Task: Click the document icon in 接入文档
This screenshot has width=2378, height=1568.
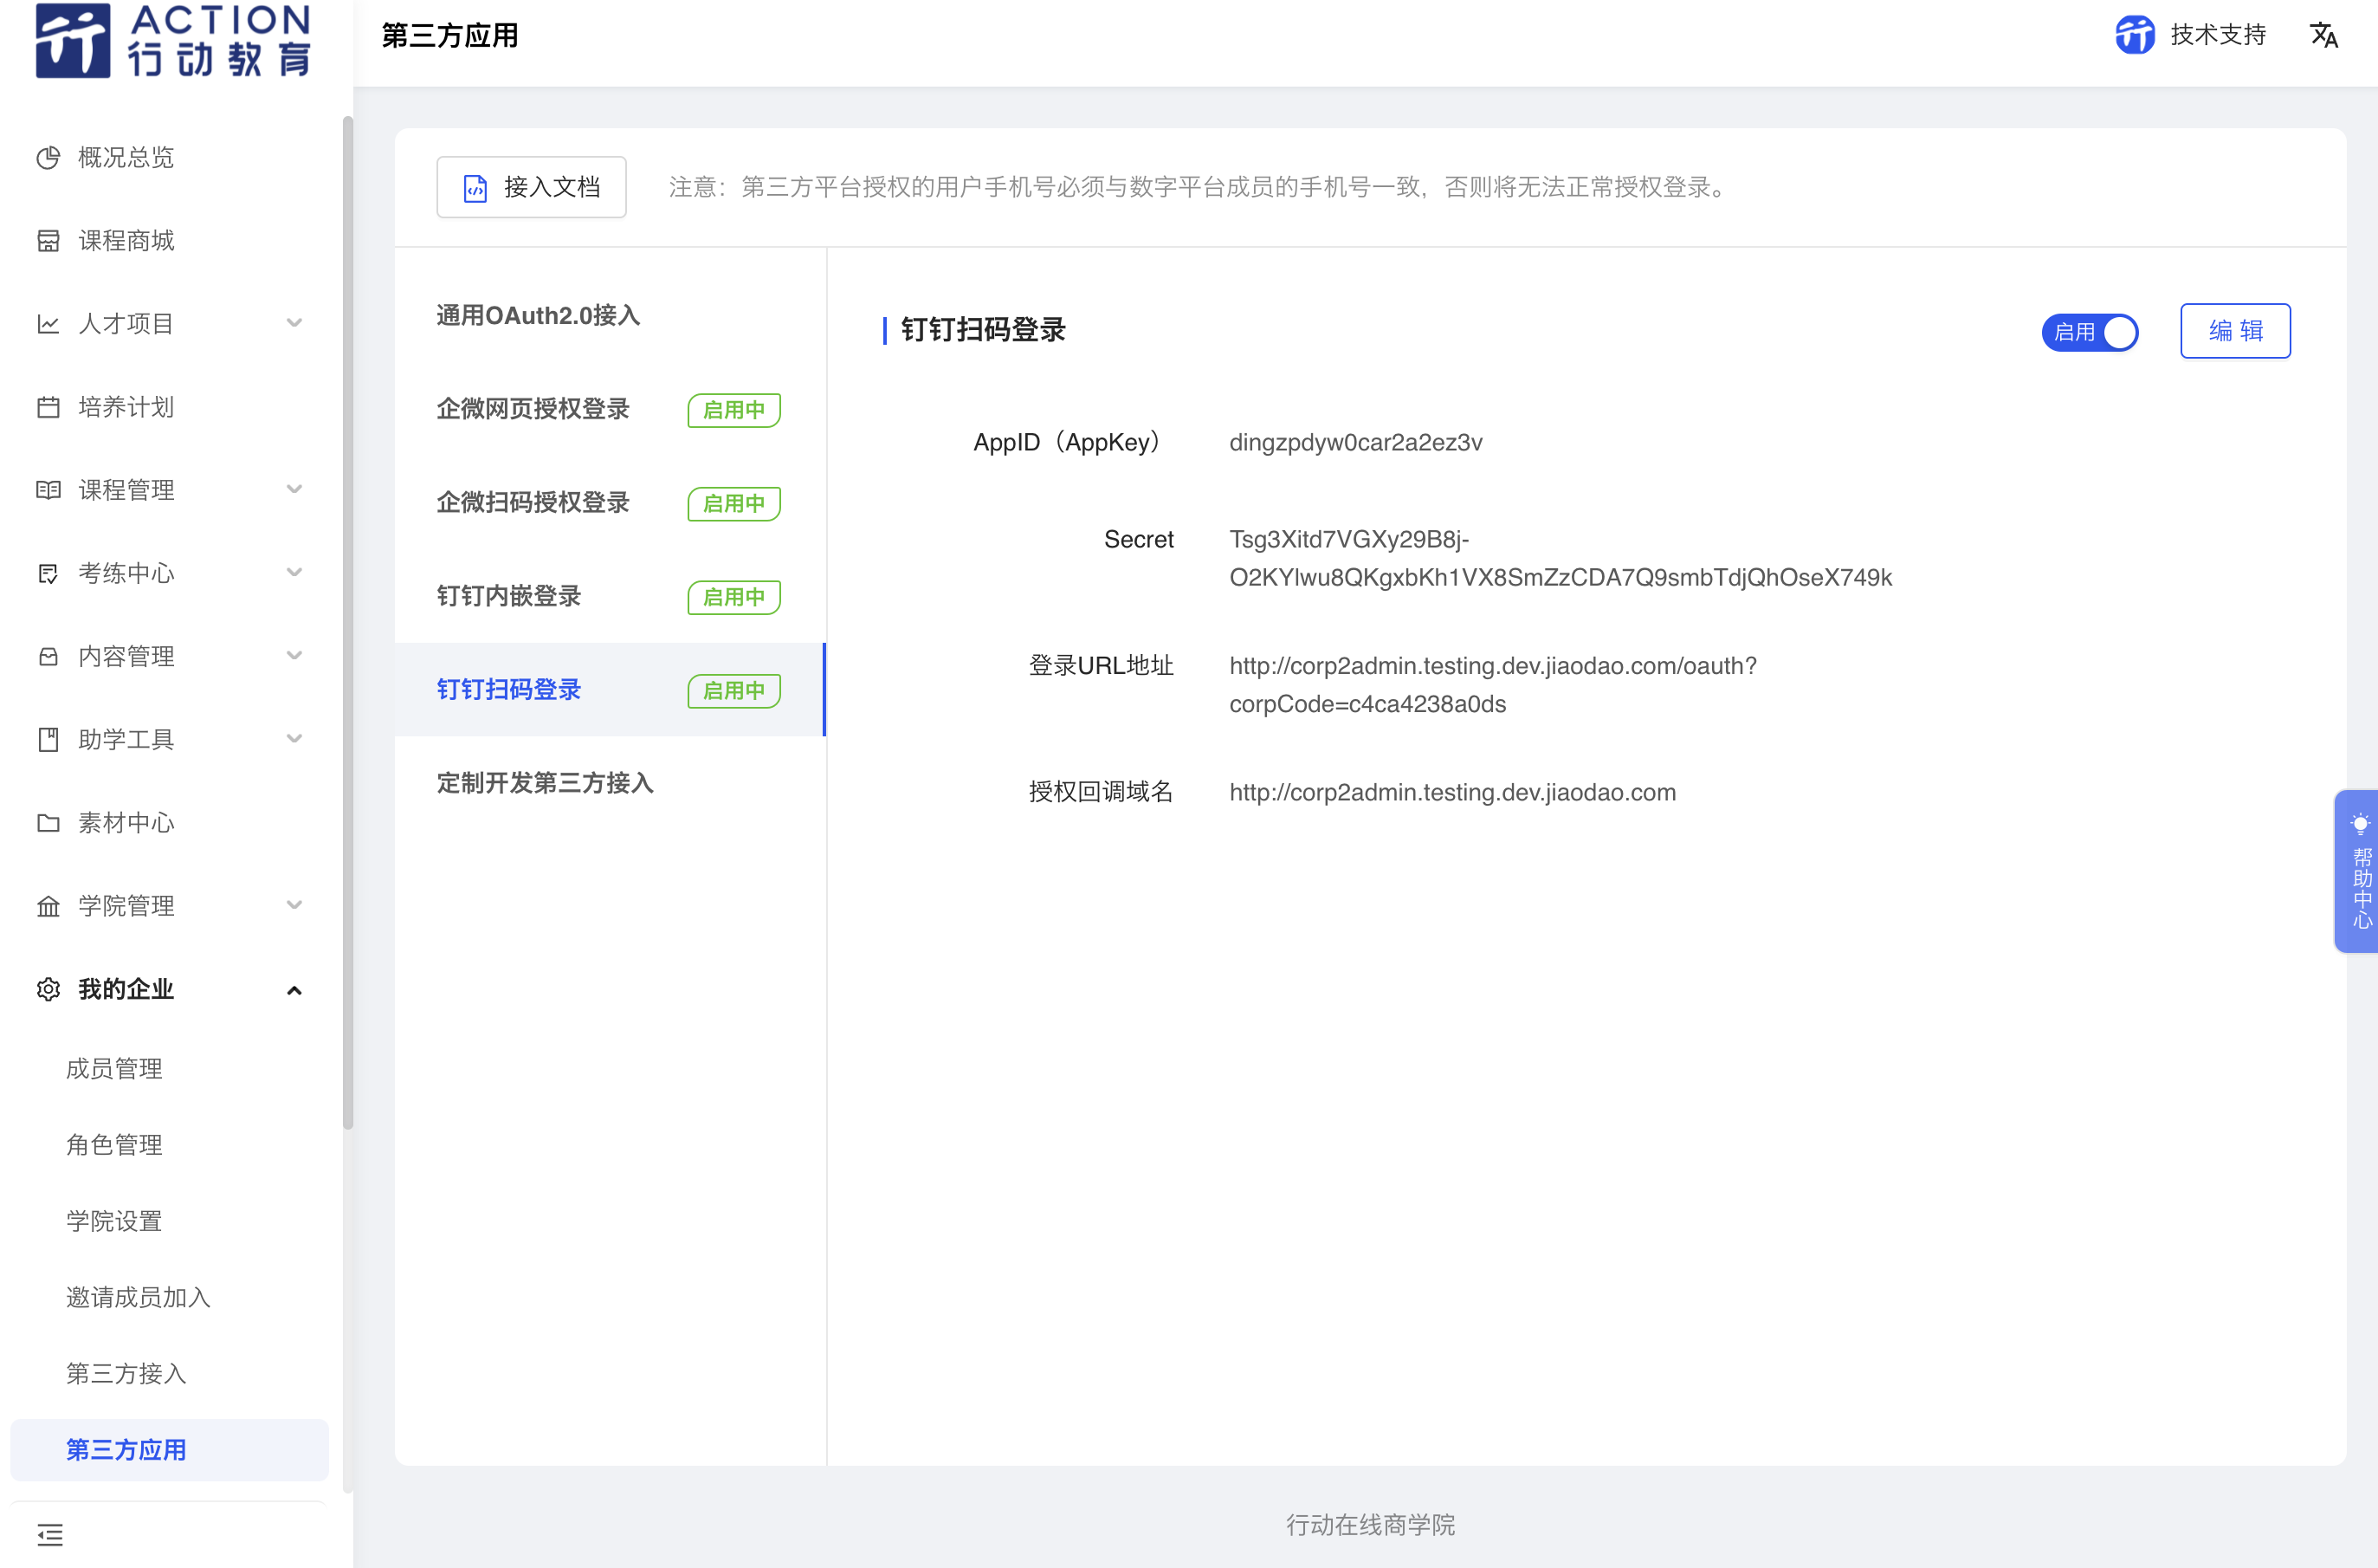Action: point(475,188)
